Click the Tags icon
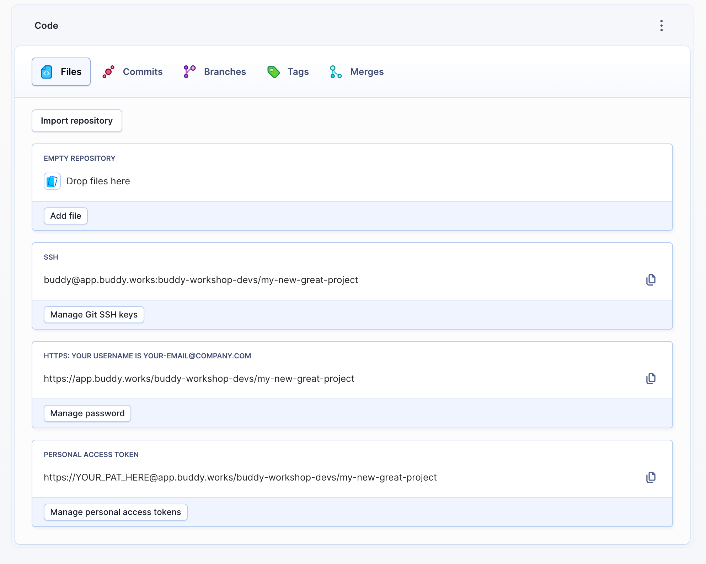Image resolution: width=706 pixels, height=564 pixels. click(x=273, y=71)
